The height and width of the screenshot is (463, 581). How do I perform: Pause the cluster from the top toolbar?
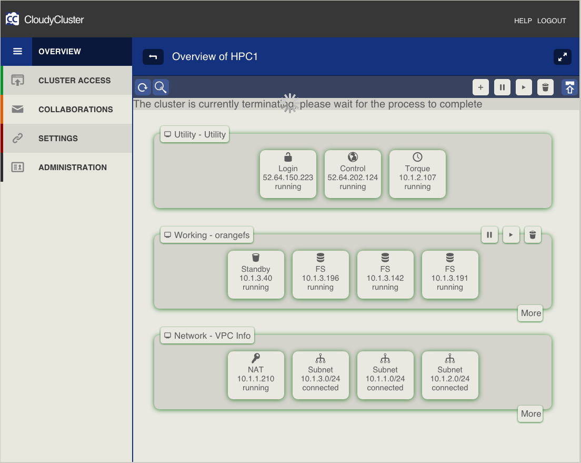click(x=502, y=87)
